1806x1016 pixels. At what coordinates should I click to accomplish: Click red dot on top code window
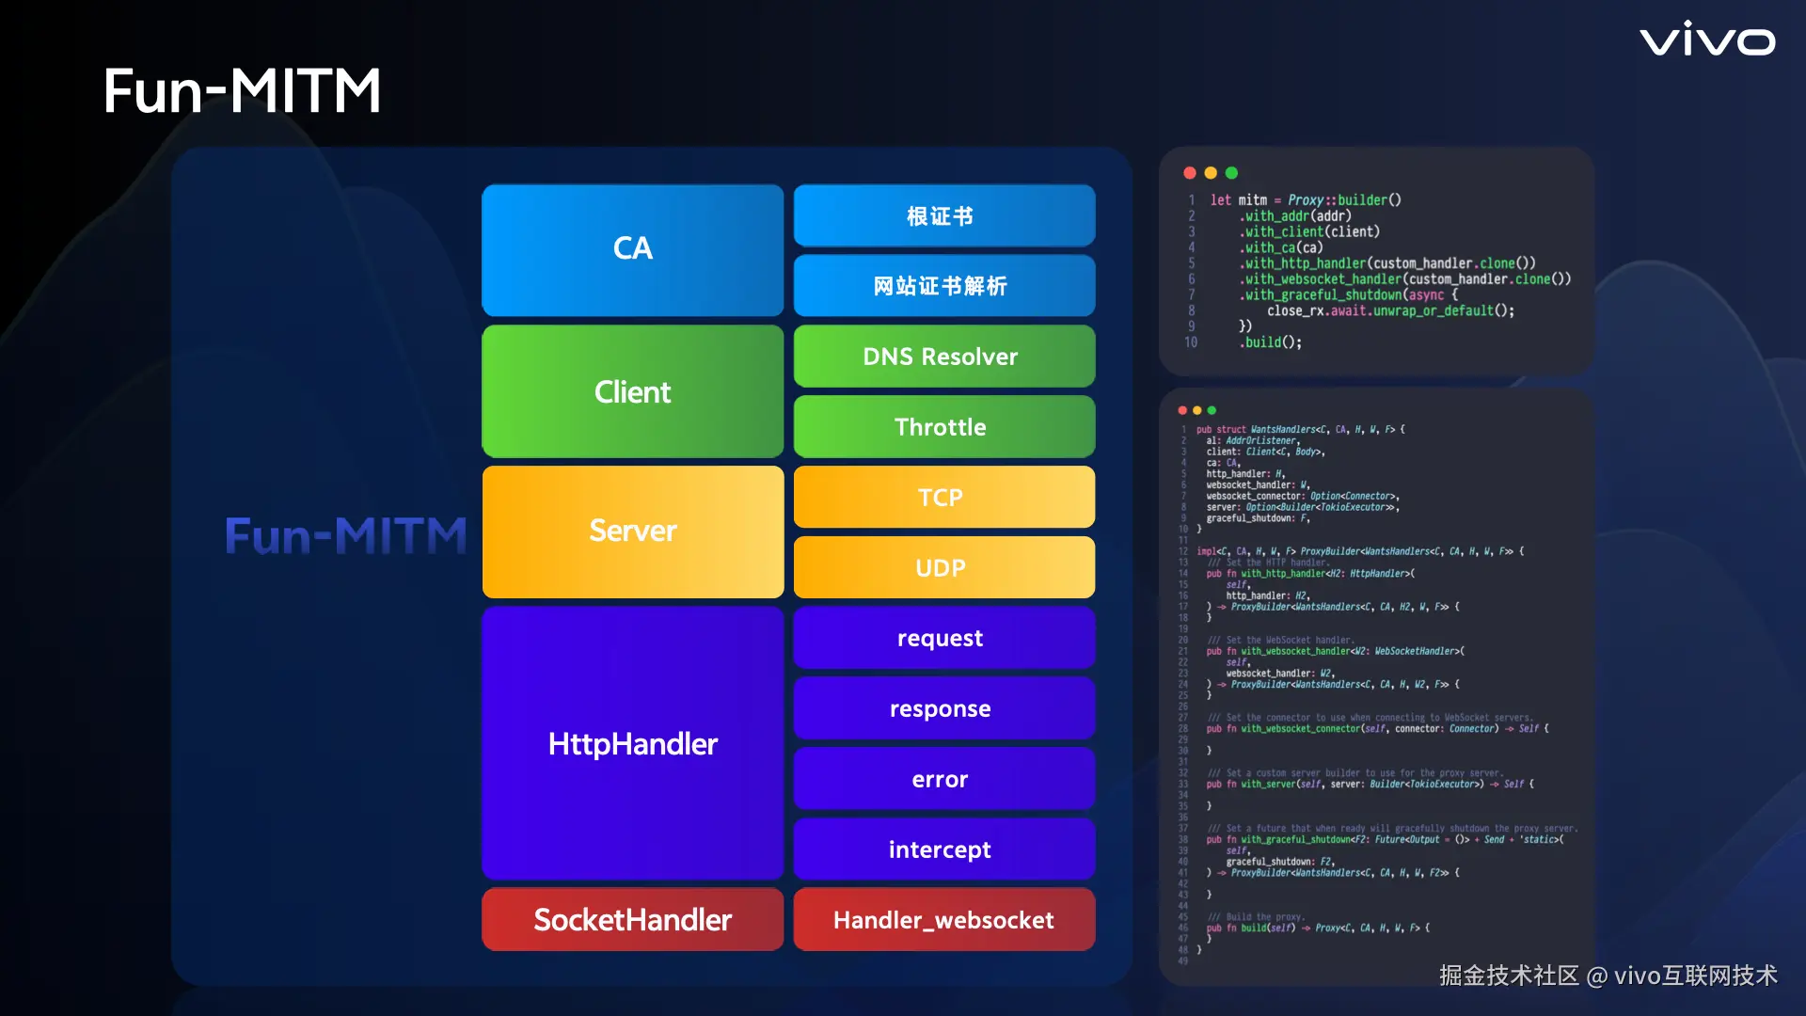[x=1189, y=173]
